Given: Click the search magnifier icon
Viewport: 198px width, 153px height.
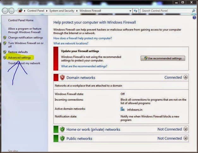Looking at the screenshot, I should click(194, 11).
